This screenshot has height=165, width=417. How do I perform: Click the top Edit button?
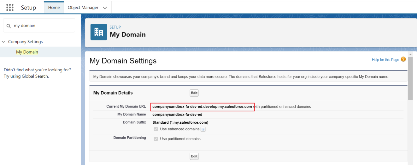[x=194, y=93]
